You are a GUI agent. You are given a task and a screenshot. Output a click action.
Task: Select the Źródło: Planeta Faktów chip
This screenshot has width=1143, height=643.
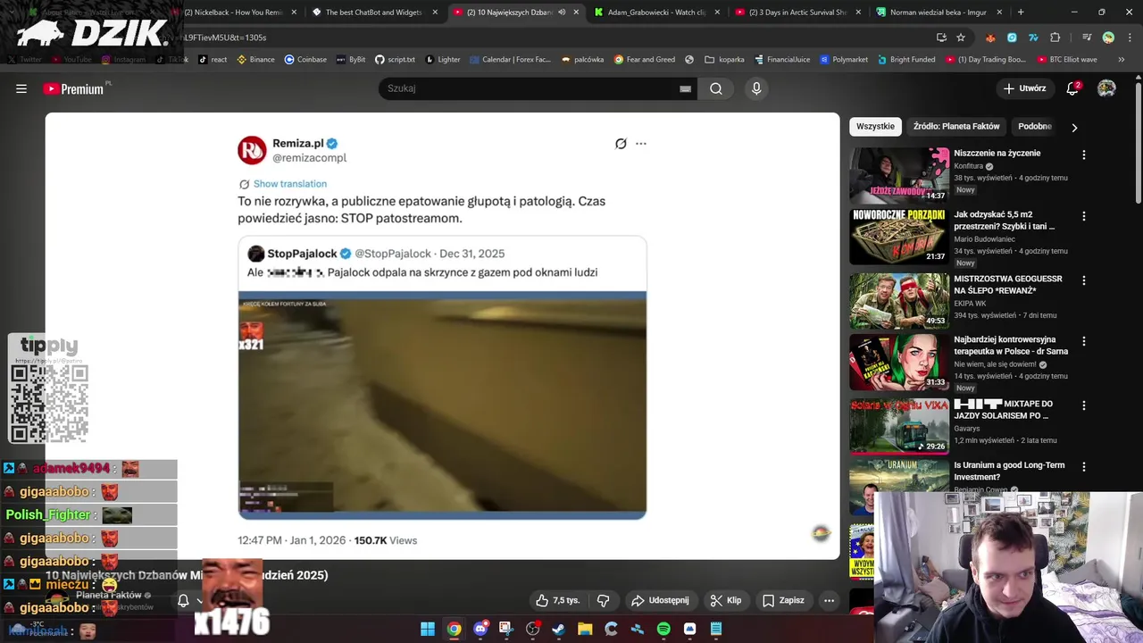point(956,126)
